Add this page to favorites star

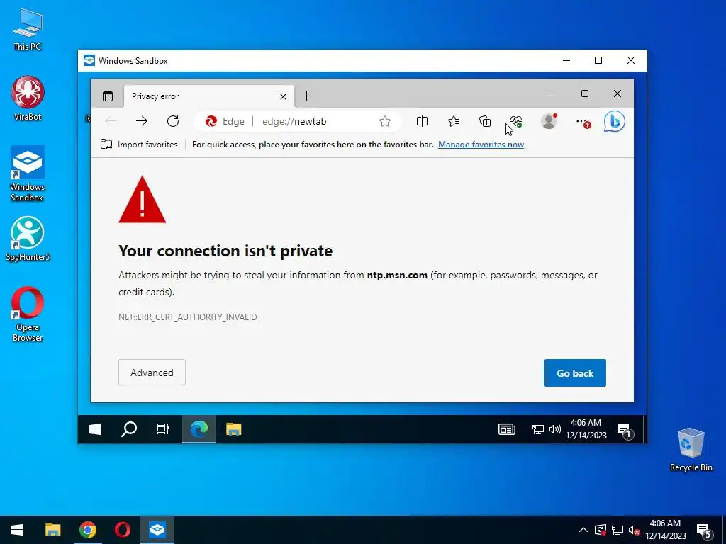(x=385, y=121)
